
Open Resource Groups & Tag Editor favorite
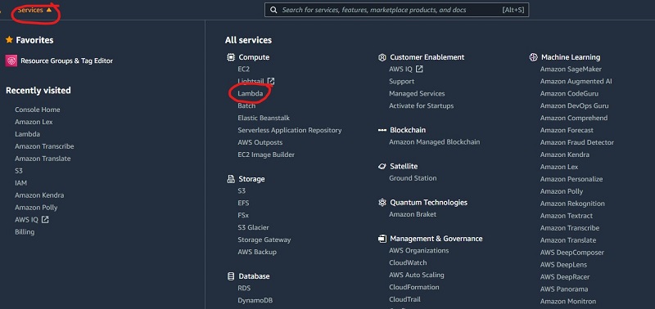(66, 60)
